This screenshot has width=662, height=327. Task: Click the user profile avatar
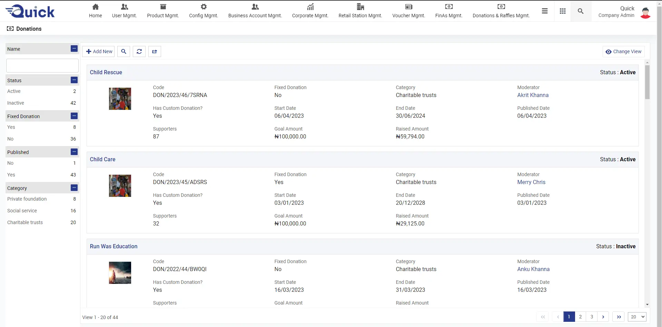point(645,12)
